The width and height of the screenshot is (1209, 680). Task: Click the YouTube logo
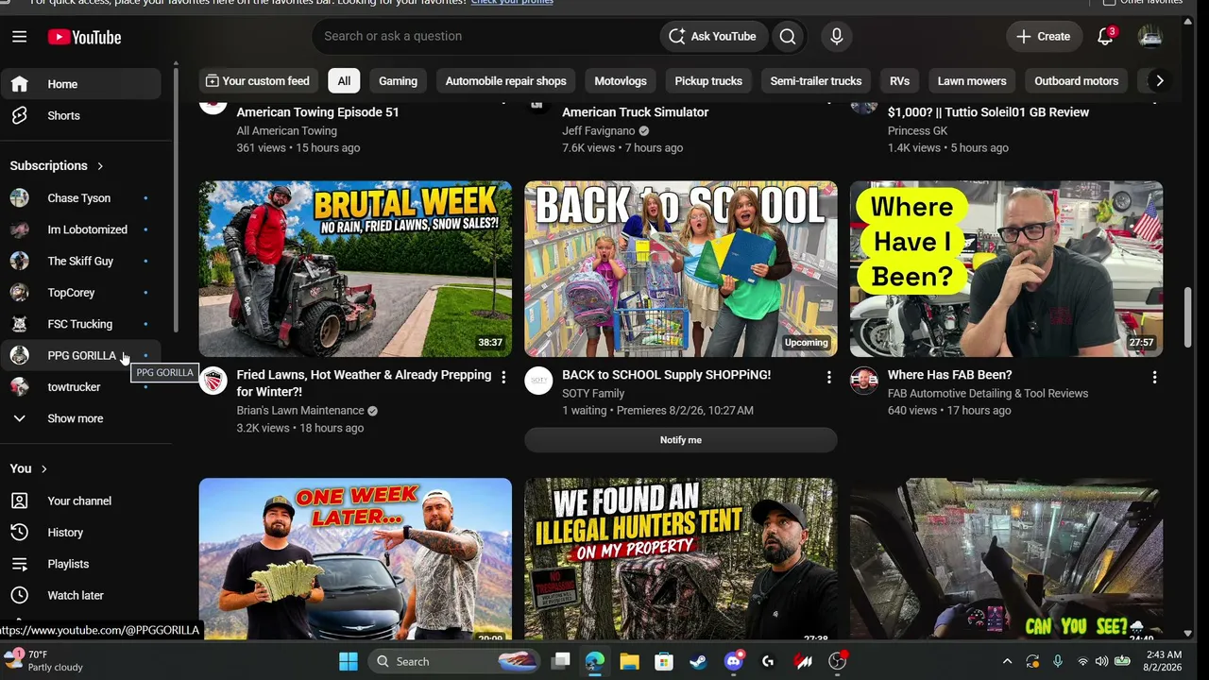85,37
